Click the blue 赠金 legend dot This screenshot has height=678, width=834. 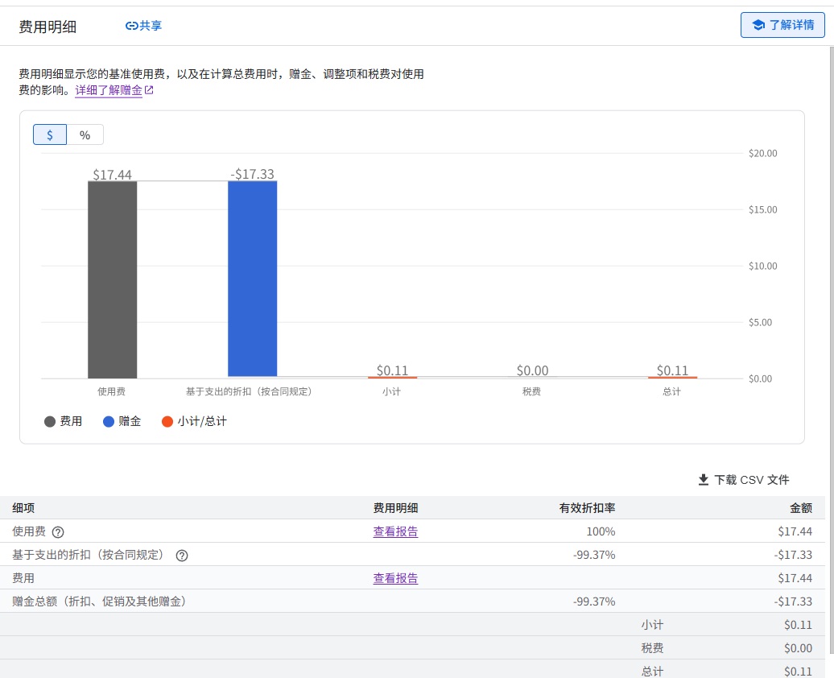tap(109, 421)
